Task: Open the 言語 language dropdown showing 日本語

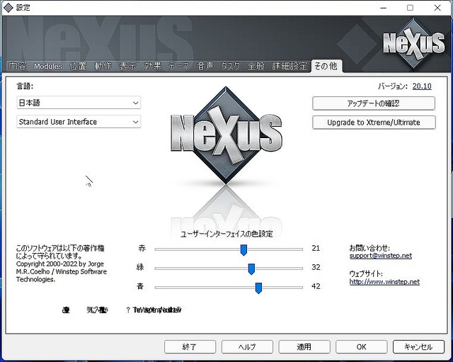Action: click(79, 103)
